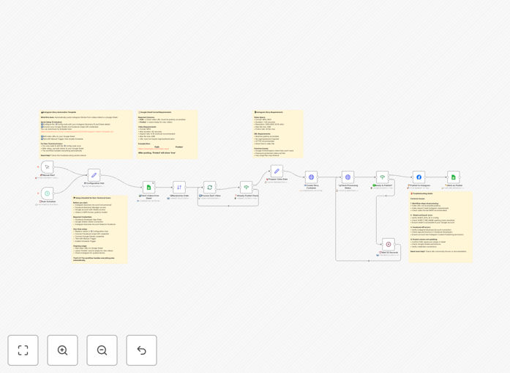Zoom in on the canvas

pos(62,350)
